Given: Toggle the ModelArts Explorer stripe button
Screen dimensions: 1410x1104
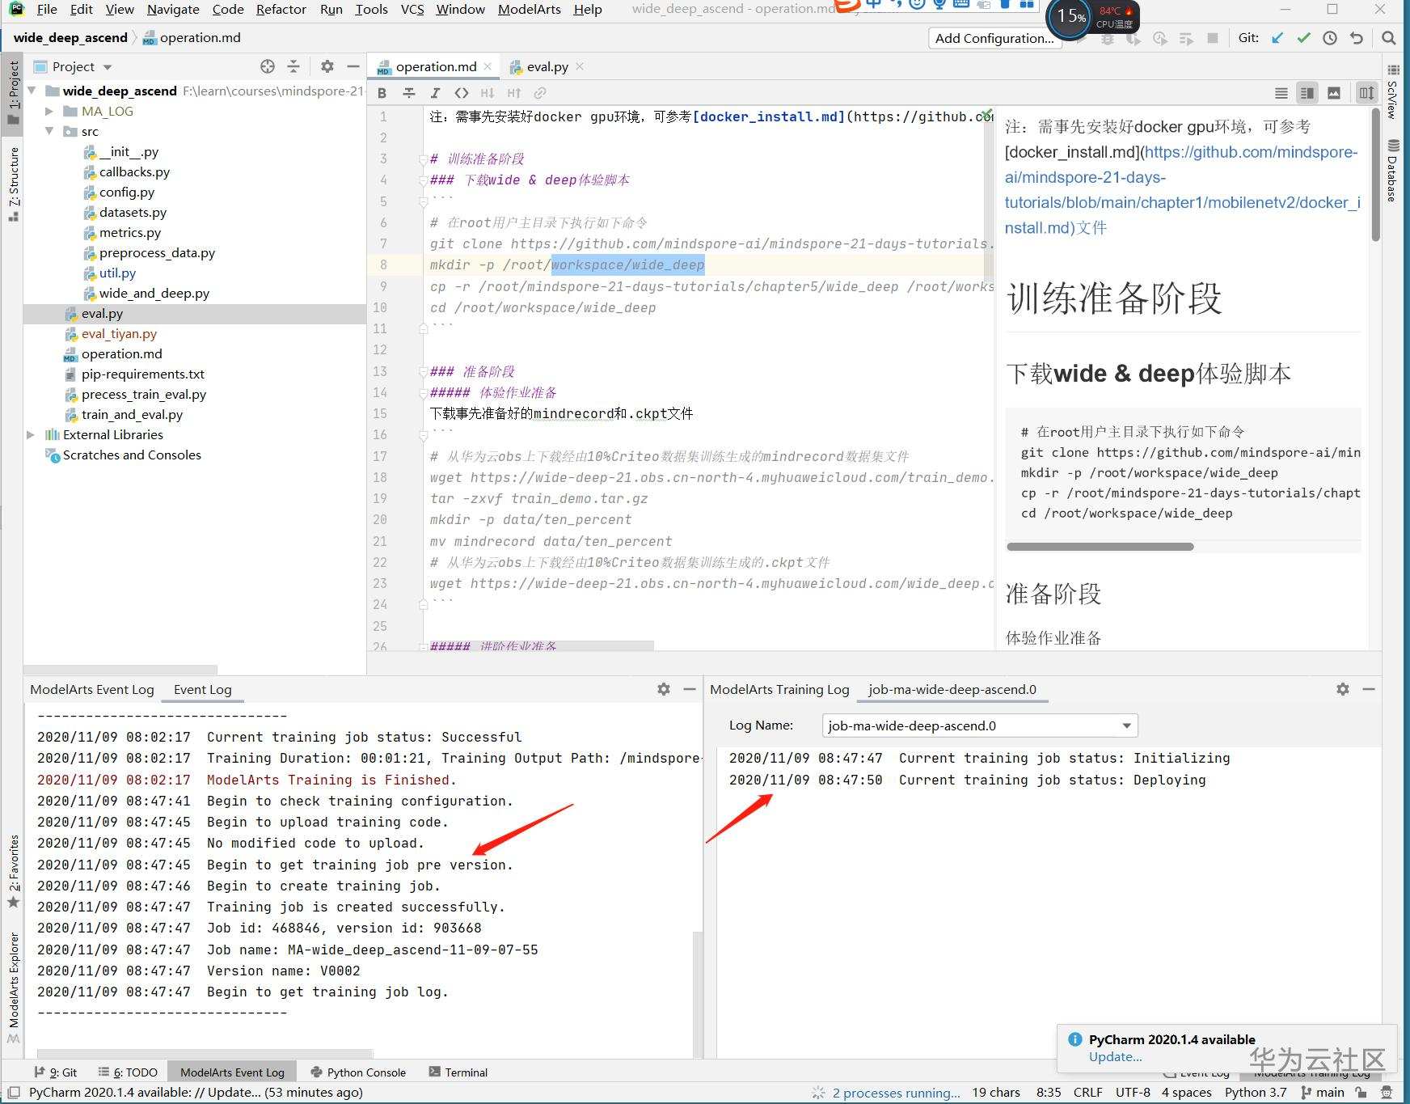Looking at the screenshot, I should (13, 987).
